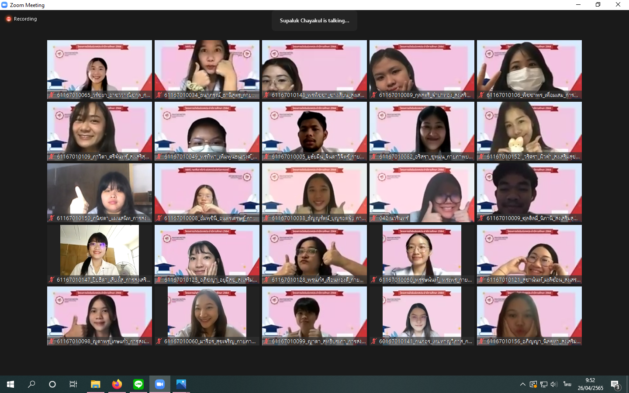Click the red Recording indicator icon
Screen dimensions: 629x393
pos(8,19)
